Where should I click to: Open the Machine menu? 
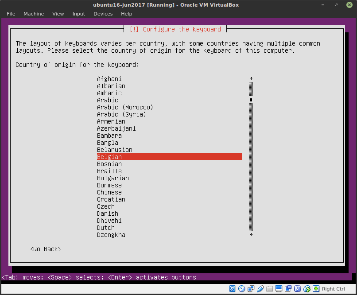click(34, 14)
